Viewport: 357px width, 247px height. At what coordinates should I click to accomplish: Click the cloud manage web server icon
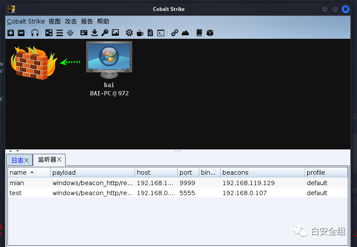pos(185,33)
